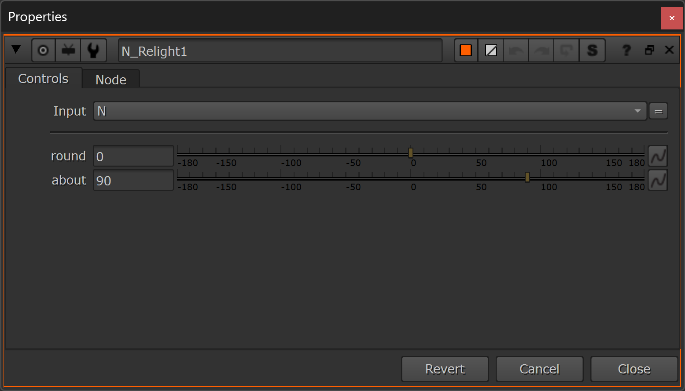Click the Close button
Image resolution: width=685 pixels, height=391 pixels.
[x=634, y=369]
